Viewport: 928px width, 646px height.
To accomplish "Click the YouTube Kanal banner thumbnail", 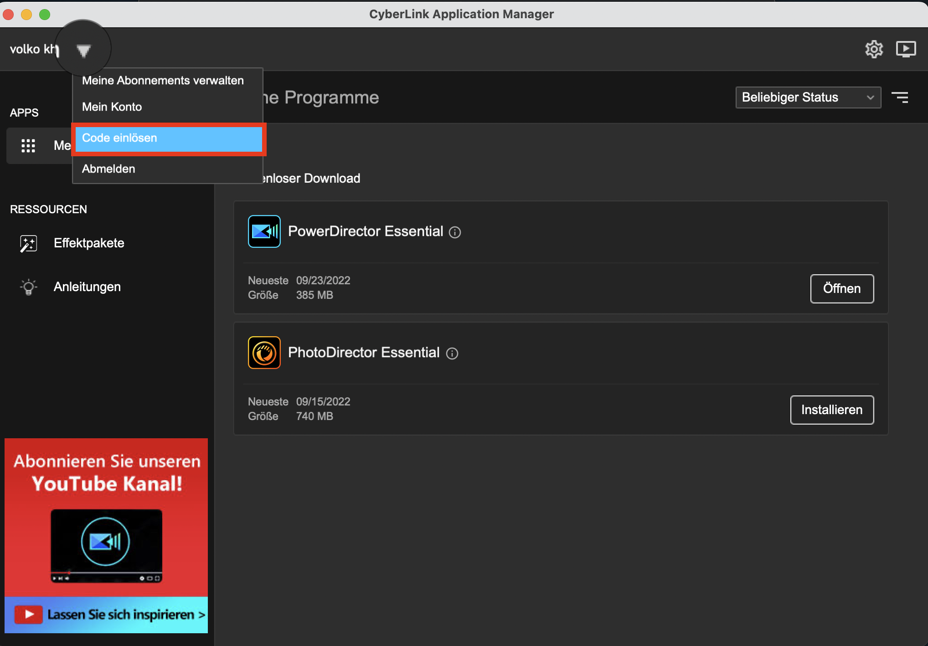I will pyautogui.click(x=106, y=546).
